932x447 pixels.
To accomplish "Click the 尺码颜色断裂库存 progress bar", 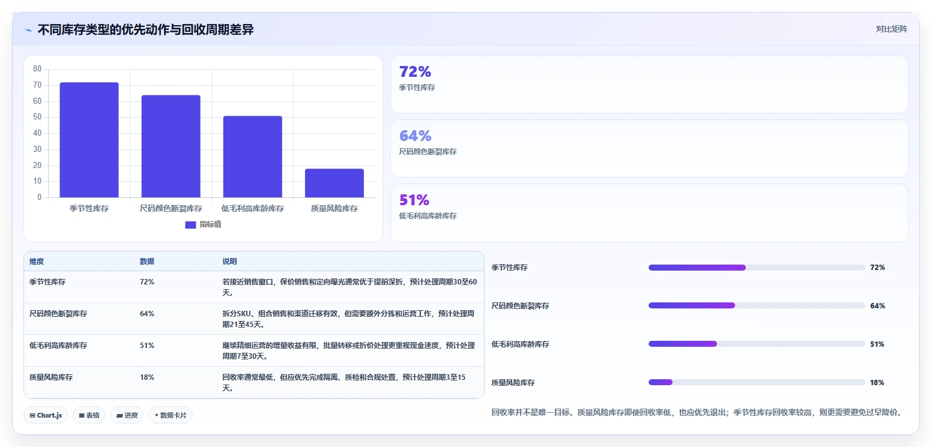I will [x=757, y=305].
